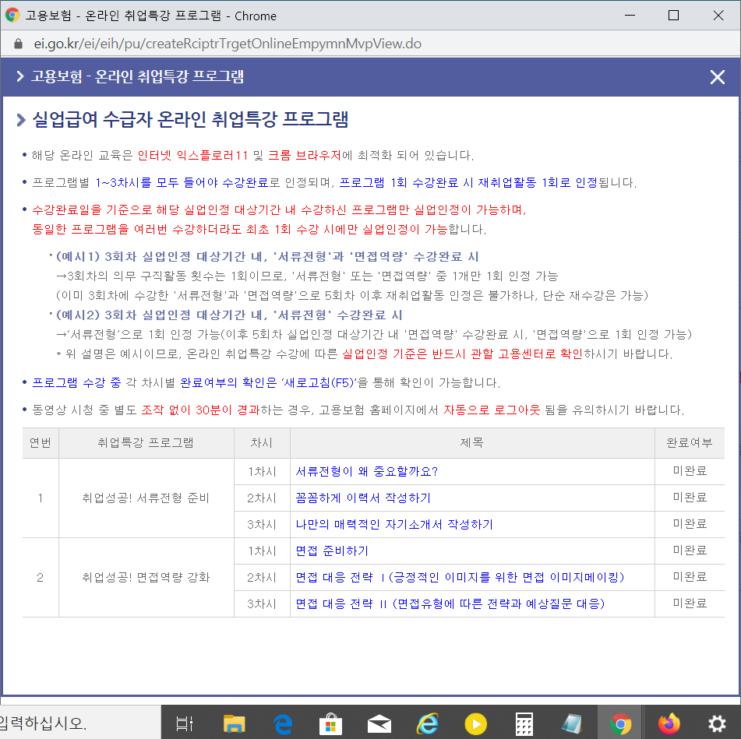Close the 온라인 취업특강 popup with the X
This screenshot has height=739, width=741.
(x=717, y=77)
